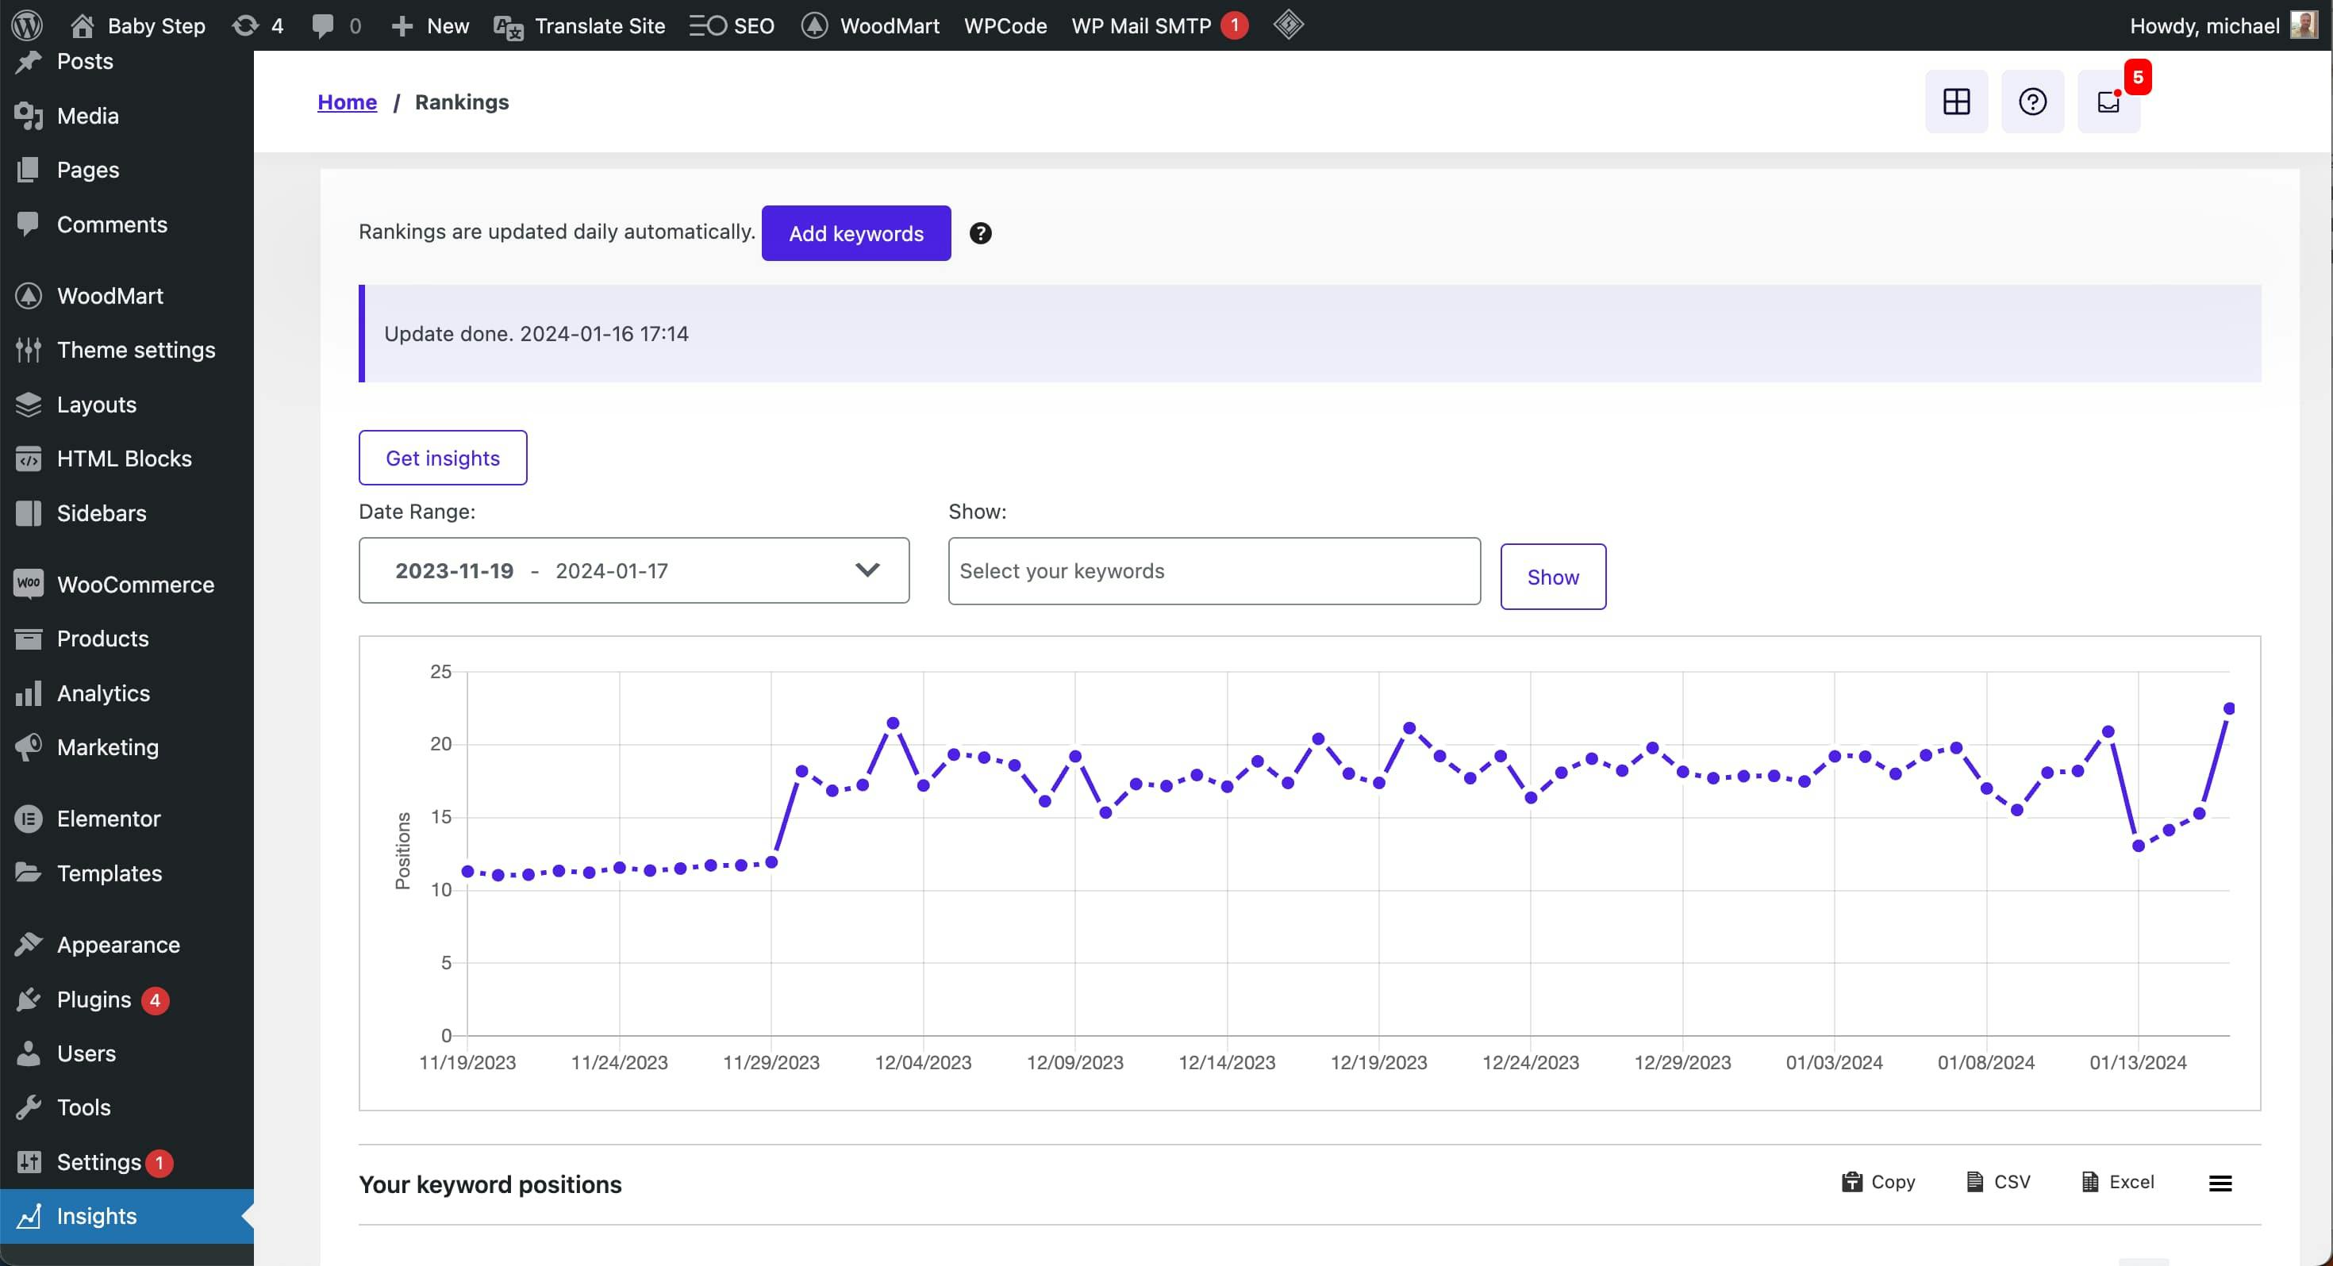The image size is (2333, 1266).
Task: Navigate to Home via the breadcrumb link
Action: tap(347, 102)
